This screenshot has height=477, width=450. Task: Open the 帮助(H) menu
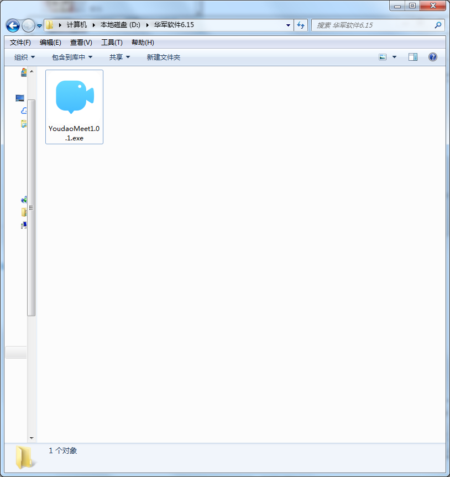143,43
